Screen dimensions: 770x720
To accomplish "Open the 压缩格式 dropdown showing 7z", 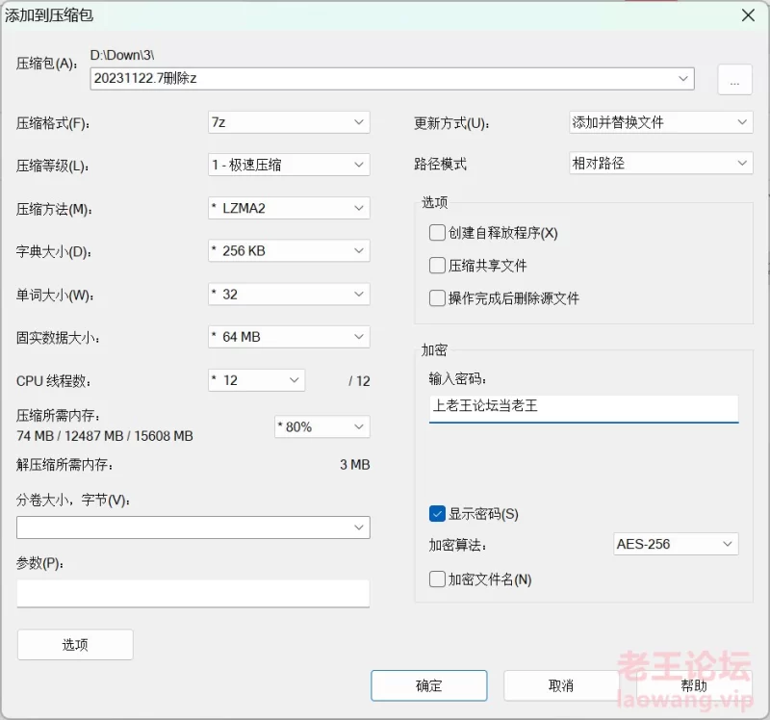I will pos(289,122).
